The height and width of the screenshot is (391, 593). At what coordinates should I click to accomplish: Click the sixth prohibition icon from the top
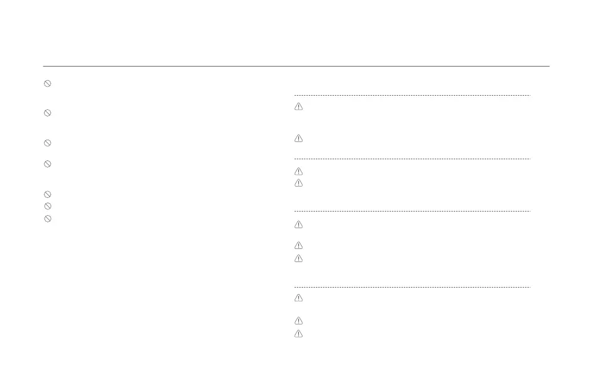coord(48,206)
